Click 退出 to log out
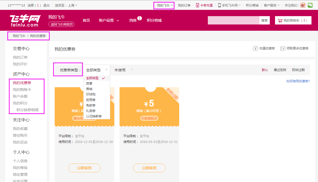 tap(46, 5)
